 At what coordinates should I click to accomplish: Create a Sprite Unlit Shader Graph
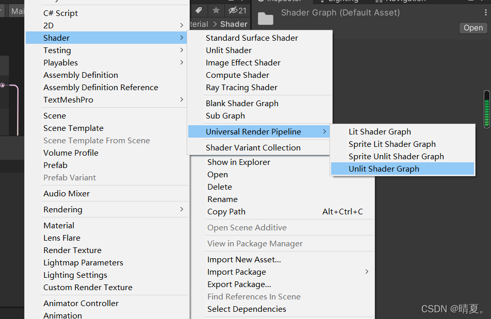tap(403, 156)
